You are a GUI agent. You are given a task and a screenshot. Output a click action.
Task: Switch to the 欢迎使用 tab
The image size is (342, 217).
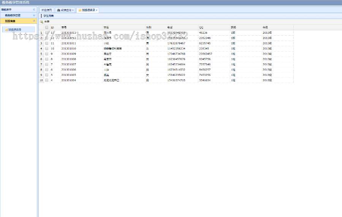pos(47,10)
